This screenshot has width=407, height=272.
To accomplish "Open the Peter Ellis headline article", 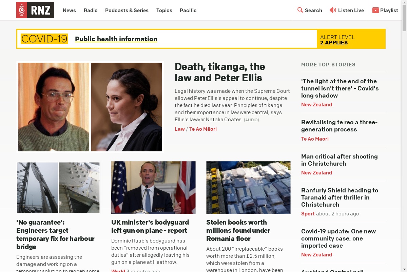I will pyautogui.click(x=220, y=72).
